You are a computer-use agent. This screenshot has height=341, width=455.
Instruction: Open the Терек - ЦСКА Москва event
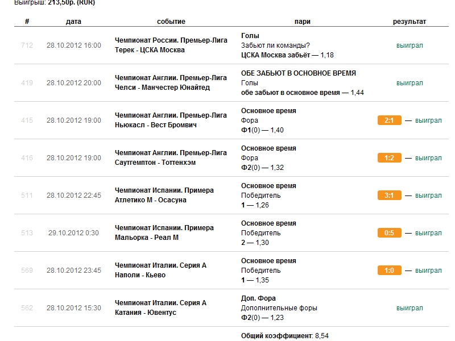click(x=150, y=50)
